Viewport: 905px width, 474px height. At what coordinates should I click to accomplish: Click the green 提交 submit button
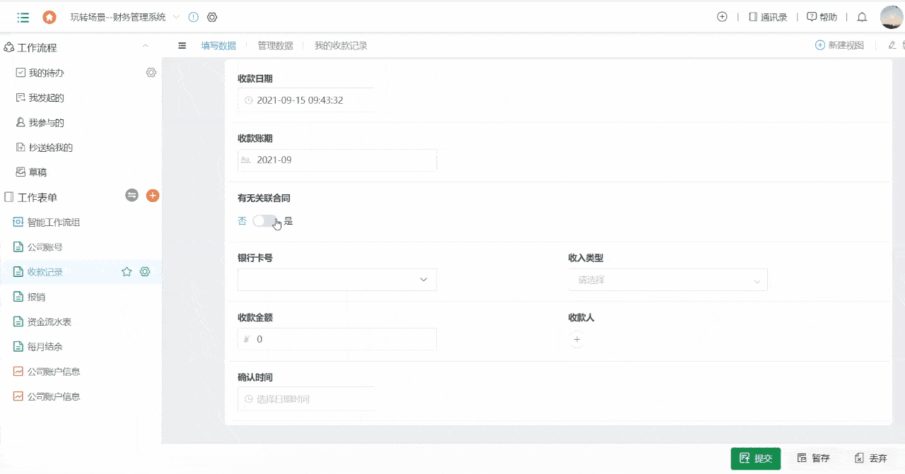pos(755,458)
